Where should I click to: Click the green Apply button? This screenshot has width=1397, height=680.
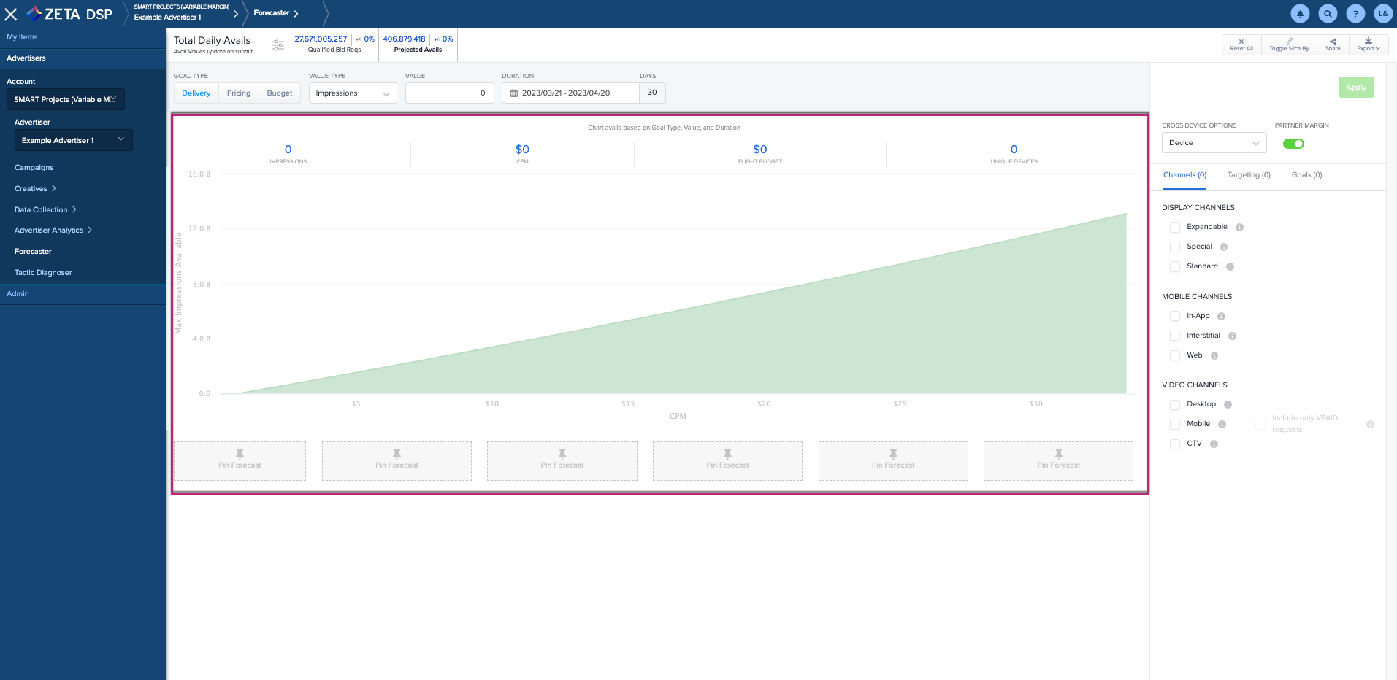[1355, 88]
